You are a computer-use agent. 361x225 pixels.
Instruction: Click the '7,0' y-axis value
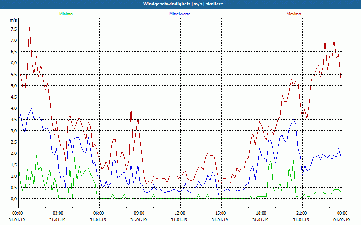14,40
